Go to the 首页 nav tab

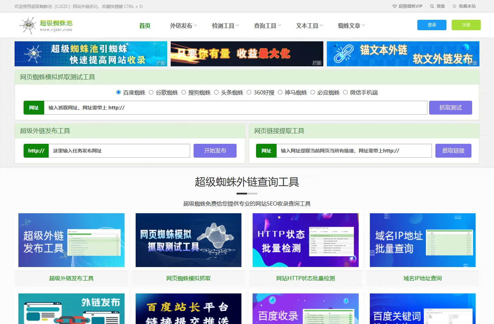point(145,26)
